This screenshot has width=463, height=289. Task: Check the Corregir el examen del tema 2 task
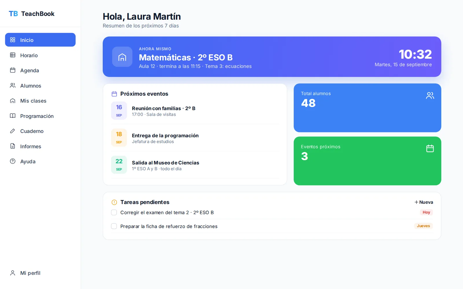[114, 212]
